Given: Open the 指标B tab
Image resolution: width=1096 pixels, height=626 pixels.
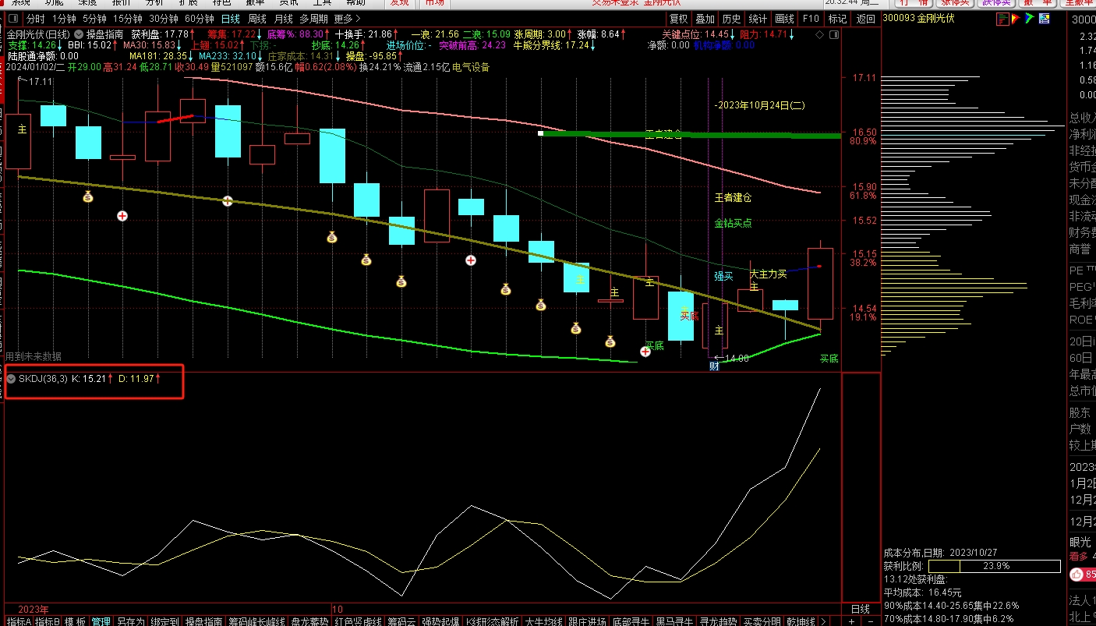Looking at the screenshot, I should [x=48, y=621].
